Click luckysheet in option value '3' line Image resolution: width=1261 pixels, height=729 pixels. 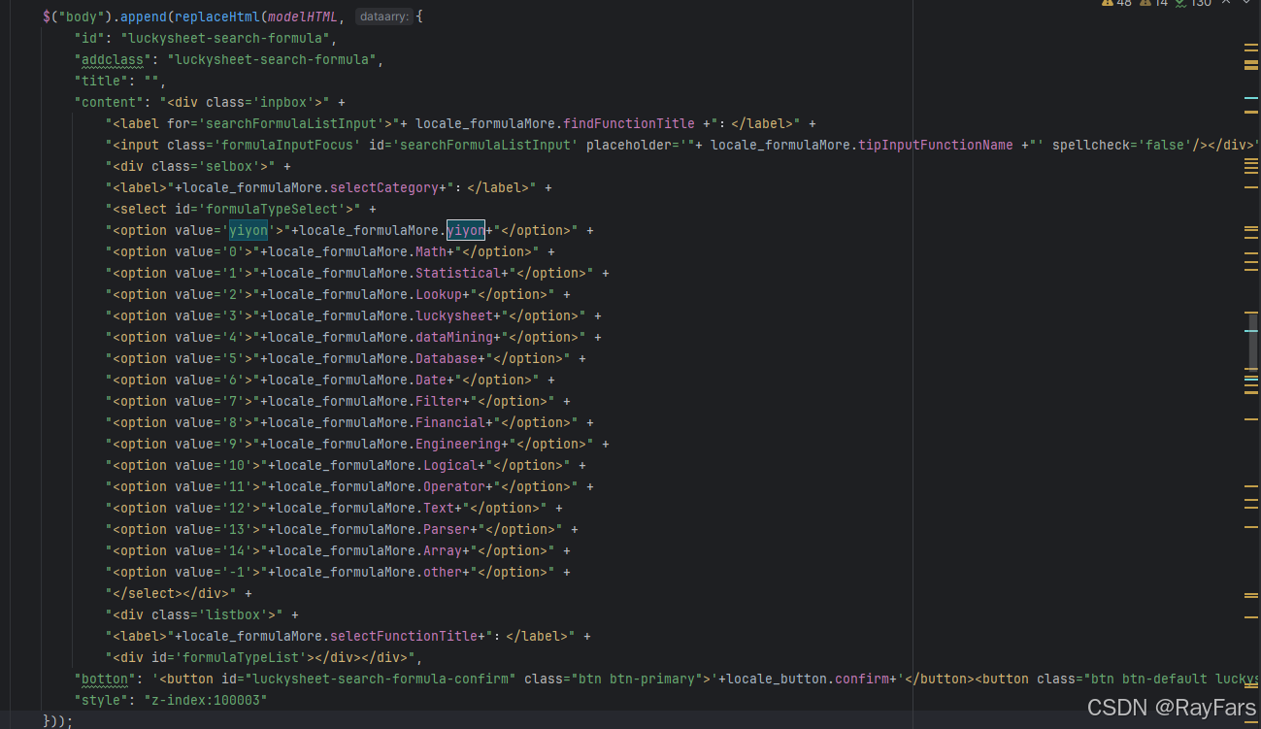coord(454,315)
